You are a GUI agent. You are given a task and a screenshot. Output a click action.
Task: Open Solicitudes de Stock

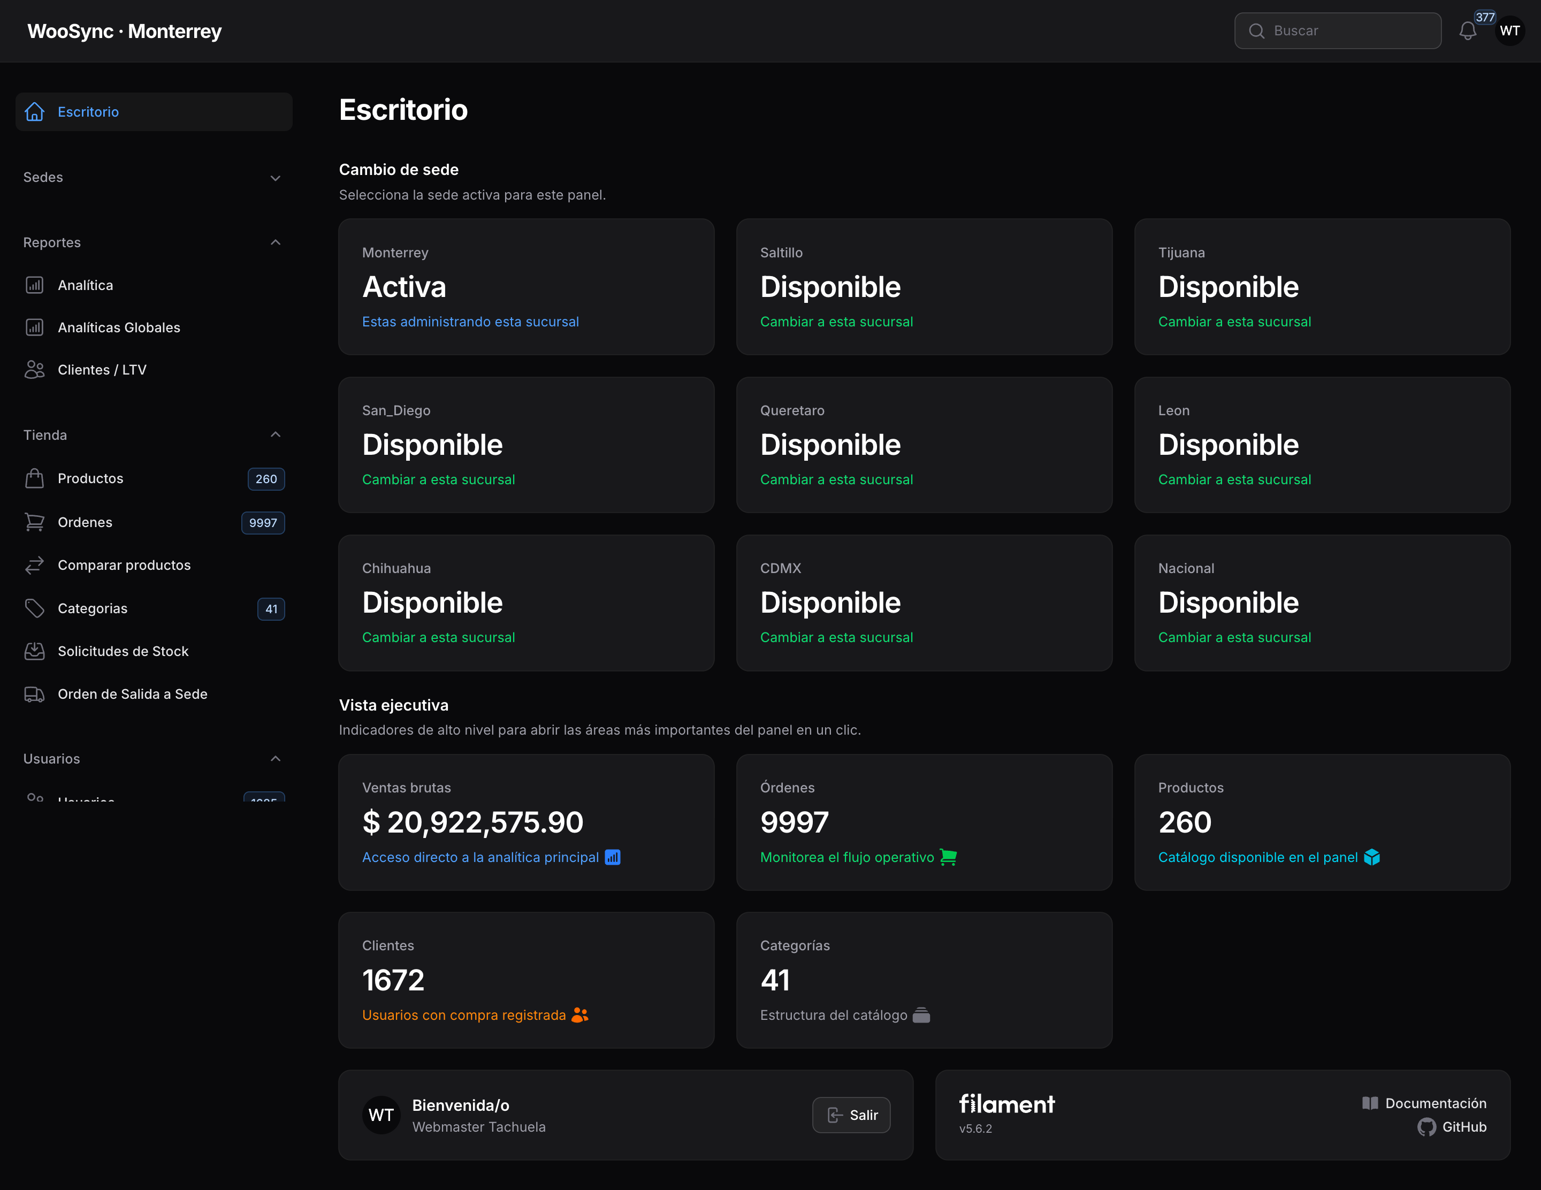(154, 651)
